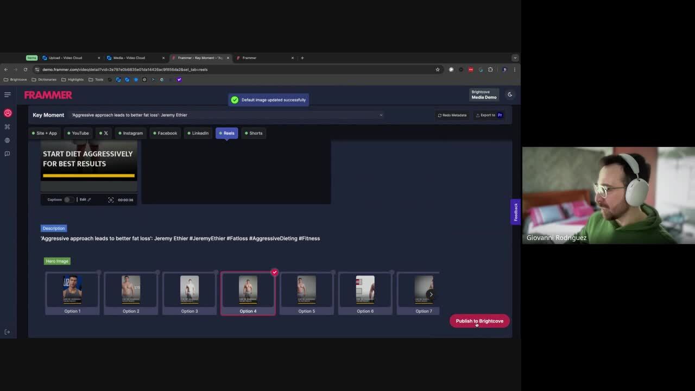Open the Tools bookmarks folder
Screen dimensions: 695x391
96,79
